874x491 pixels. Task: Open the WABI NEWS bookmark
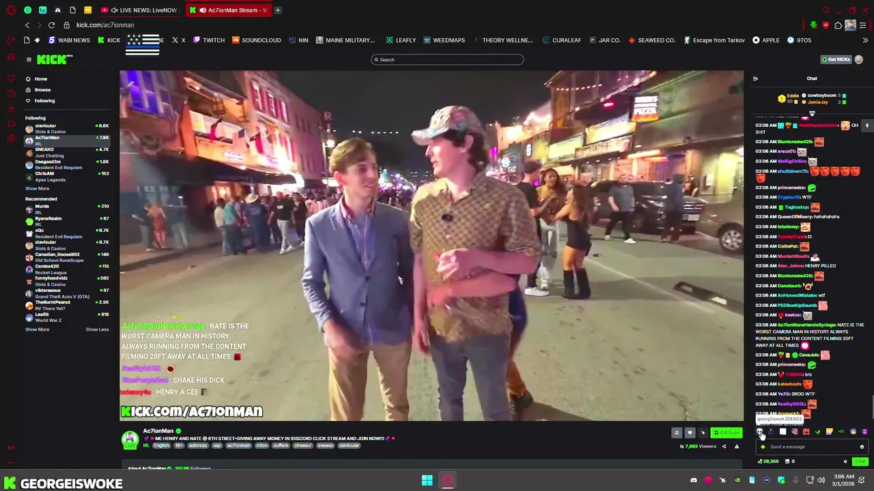[69, 40]
